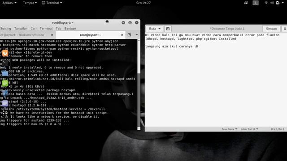The image size is (287, 161).
Task: Click the Simpan button in text editor
Action: click(271, 29)
